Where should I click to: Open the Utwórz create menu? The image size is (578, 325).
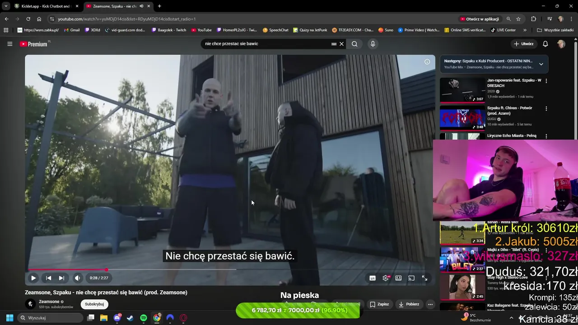click(524, 44)
